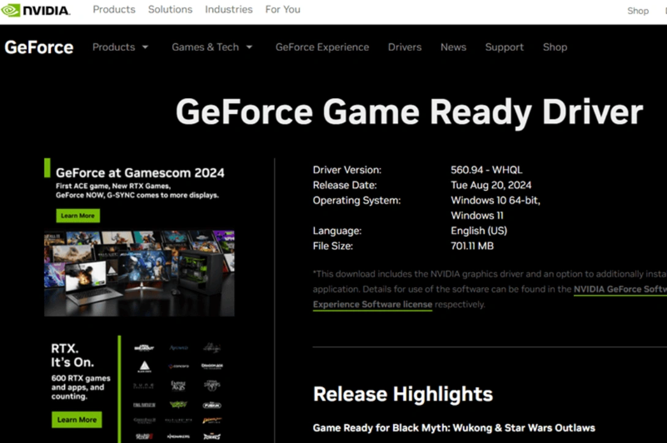
Task: Expand the Games & Tech dropdown arrow
Action: (x=249, y=47)
